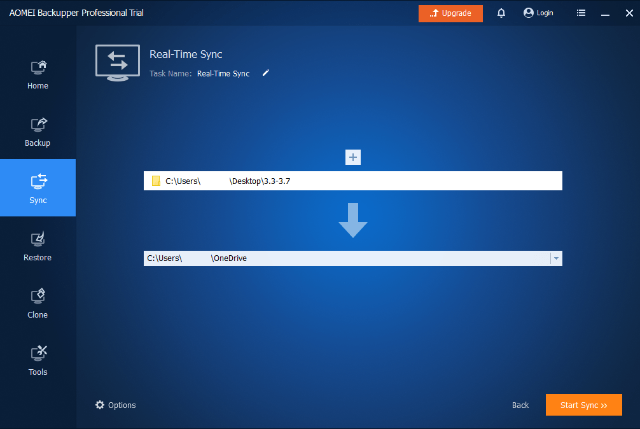Select the Sync sidebar tab
This screenshot has height=429, width=640.
click(38, 188)
